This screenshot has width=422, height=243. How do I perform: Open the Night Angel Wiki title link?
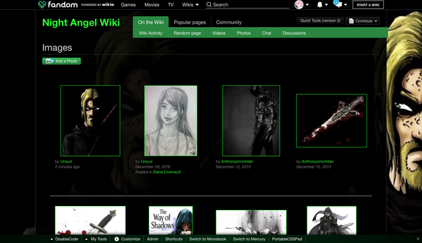(x=81, y=22)
